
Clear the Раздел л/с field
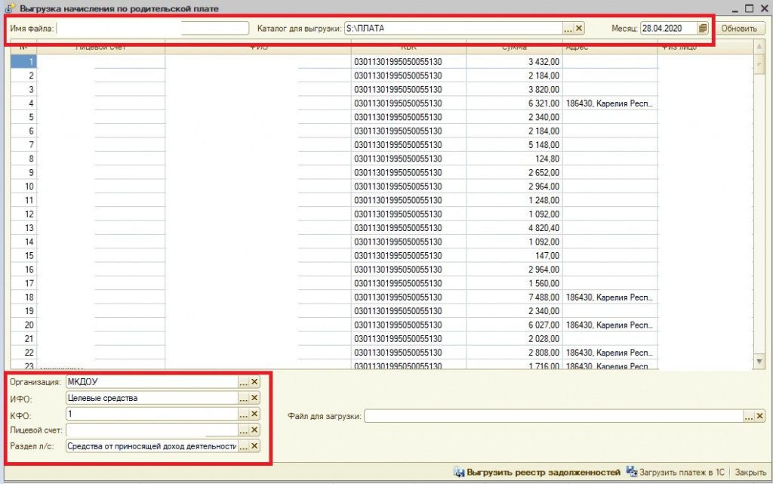tap(254, 446)
